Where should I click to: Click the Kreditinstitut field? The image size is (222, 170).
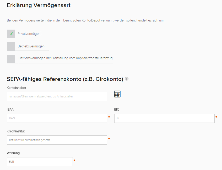(x=57, y=140)
